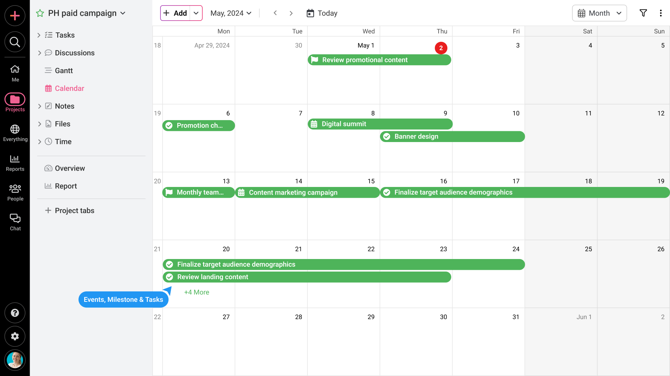This screenshot has height=376, width=670.
Task: Open the Monthly team... milestone
Action: (199, 193)
